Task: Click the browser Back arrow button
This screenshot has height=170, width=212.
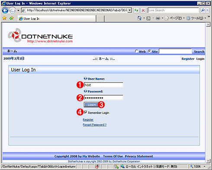Action: click(5, 10)
